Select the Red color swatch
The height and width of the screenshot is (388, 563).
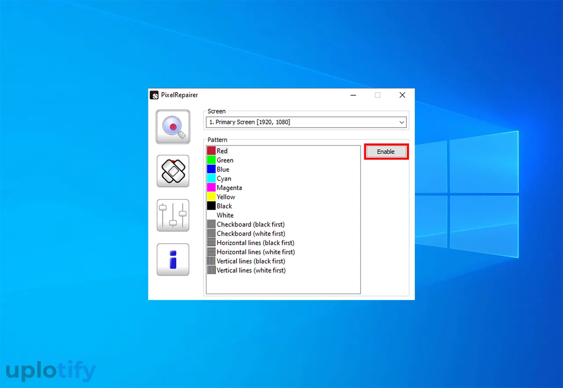click(211, 151)
